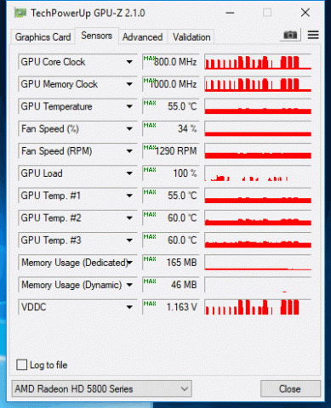
Task: Close the window with the X button
Action: 305,13
